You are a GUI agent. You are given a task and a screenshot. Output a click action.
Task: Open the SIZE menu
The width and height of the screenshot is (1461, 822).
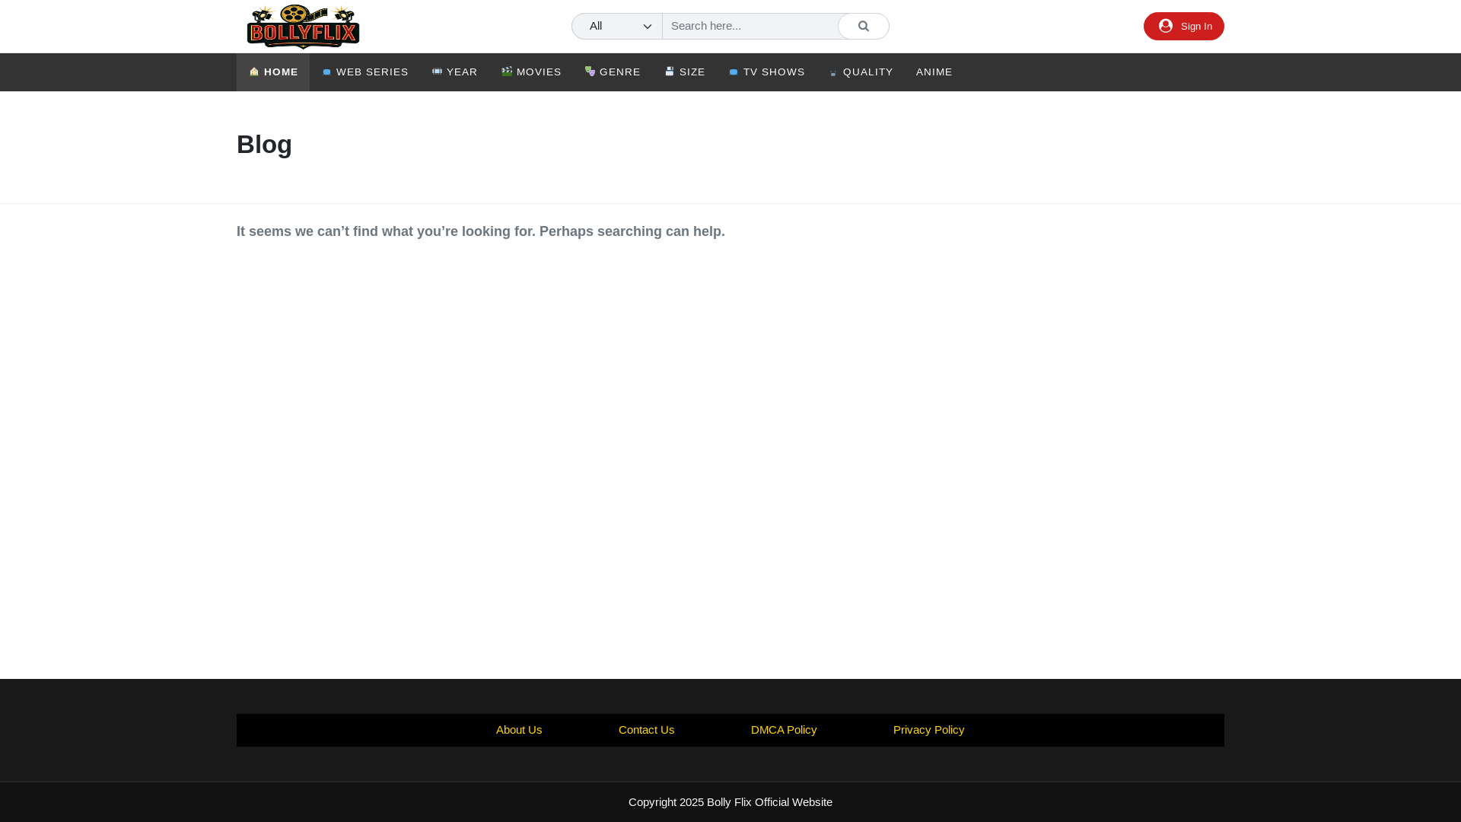click(x=685, y=72)
